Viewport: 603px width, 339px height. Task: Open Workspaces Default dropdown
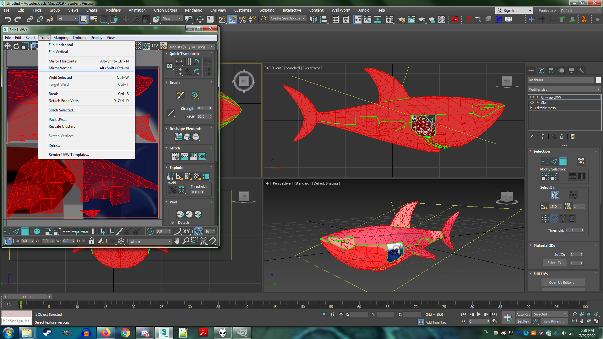[x=580, y=11]
